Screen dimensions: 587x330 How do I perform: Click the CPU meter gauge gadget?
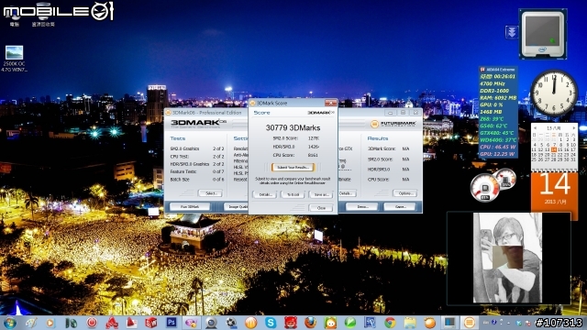pyautogui.click(x=485, y=187)
